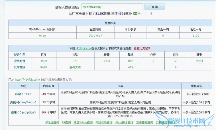The height and width of the screenshot is (130, 216).
Task: Open 友情链接查询 link
Action: (x=144, y=122)
